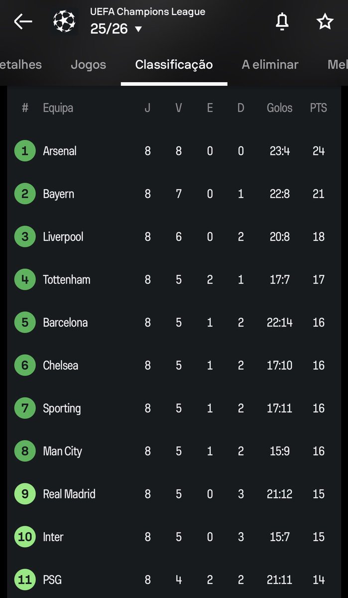
Task: Click the Golos column header
Action: click(280, 108)
